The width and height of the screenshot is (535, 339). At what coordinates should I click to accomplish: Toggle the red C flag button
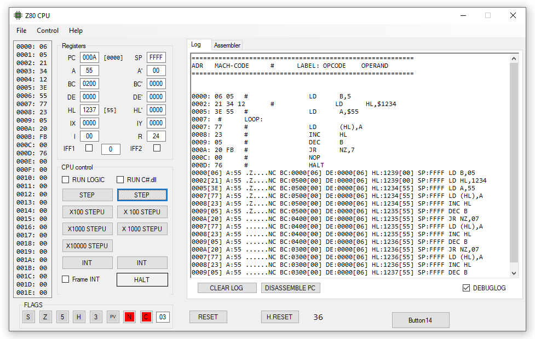[x=146, y=317]
